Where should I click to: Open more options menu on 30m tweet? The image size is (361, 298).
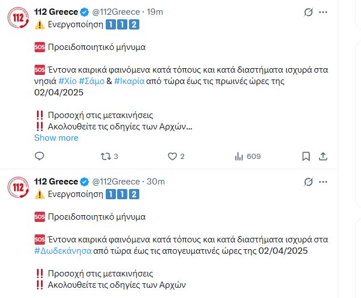pos(323,182)
